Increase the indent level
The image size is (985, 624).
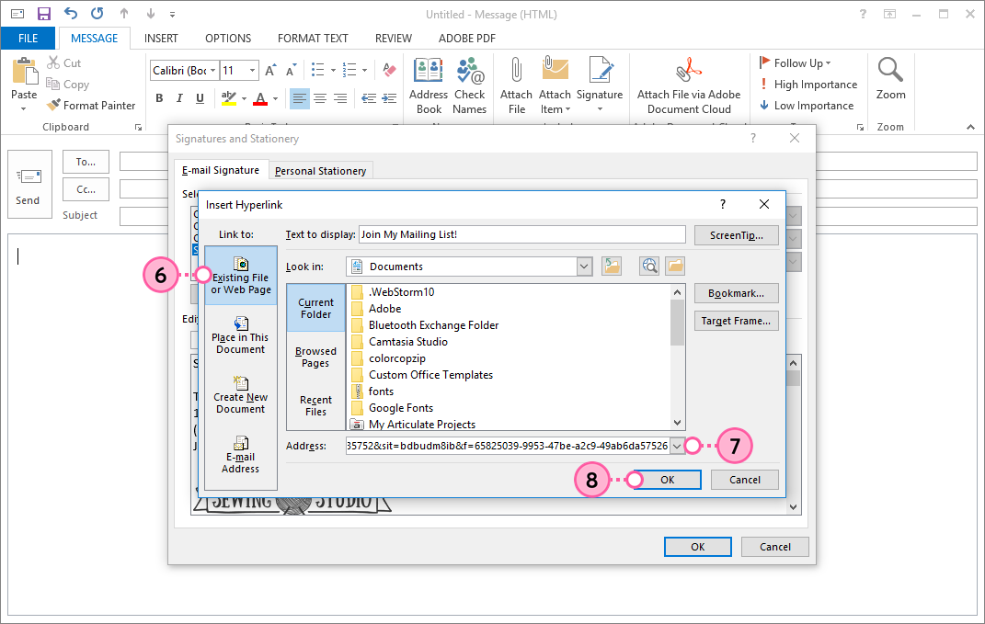(x=389, y=98)
